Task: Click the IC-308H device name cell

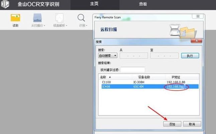Action: [139, 82]
